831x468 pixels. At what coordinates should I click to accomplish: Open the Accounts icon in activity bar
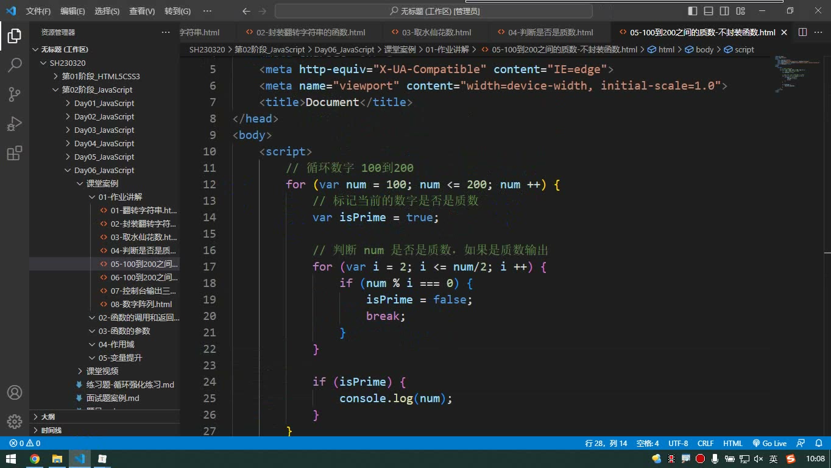coord(15,392)
